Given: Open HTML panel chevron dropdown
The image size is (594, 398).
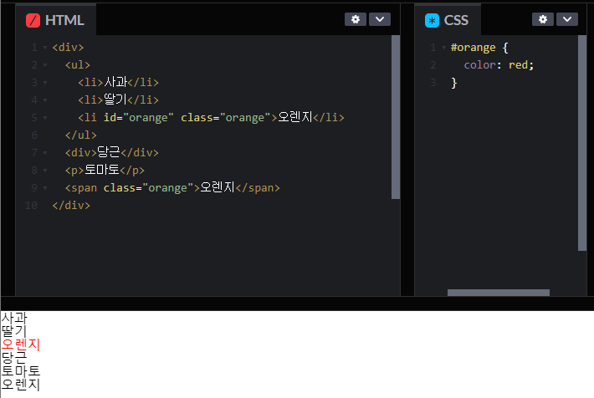Looking at the screenshot, I should pos(380,19).
